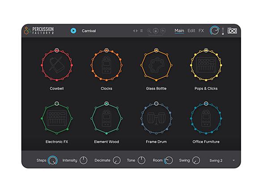The width and height of the screenshot is (262, 196).
Task: Click the Pops & Clicks sequencer icon
Action: click(x=206, y=65)
